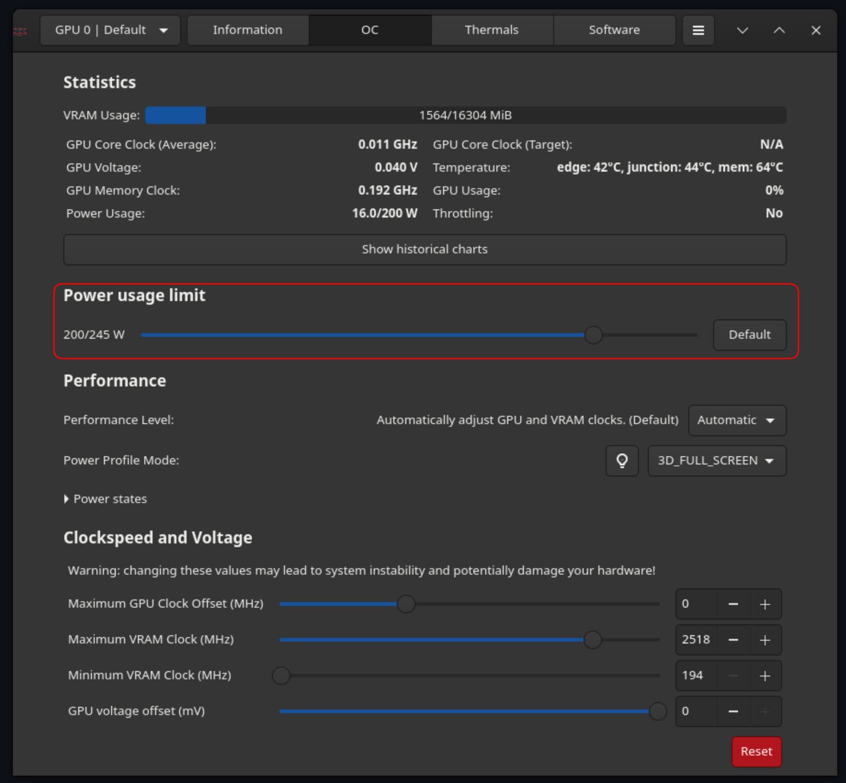Viewport: 846px width, 783px height.
Task: Increase Maximum GPU Clock Offset with plus
Action: click(x=765, y=604)
